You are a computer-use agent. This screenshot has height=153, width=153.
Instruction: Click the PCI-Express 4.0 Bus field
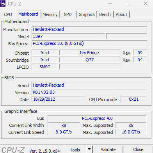[97, 118]
